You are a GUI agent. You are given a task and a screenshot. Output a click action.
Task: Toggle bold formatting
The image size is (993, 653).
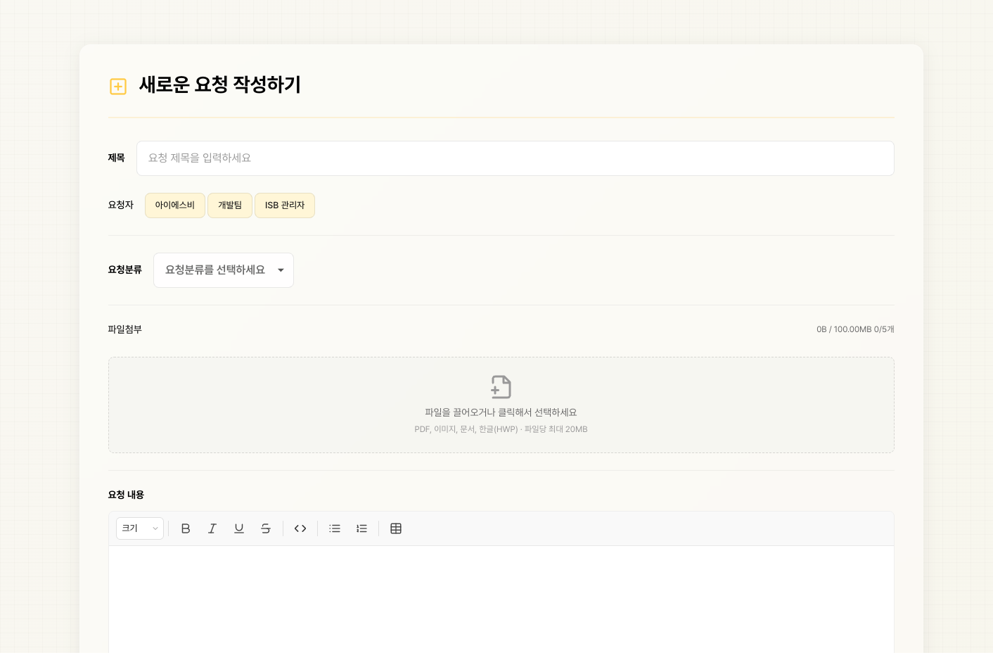(x=186, y=528)
